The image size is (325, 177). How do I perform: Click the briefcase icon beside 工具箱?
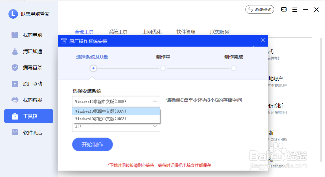click(x=15, y=116)
